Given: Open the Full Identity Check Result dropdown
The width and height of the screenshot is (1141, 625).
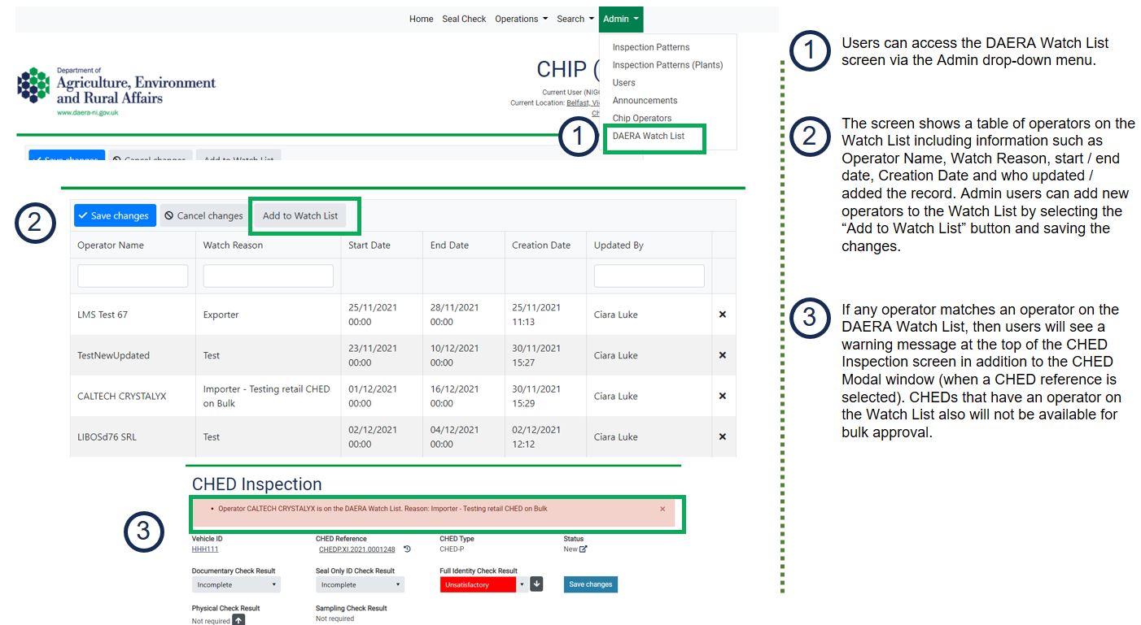Looking at the screenshot, I should (x=483, y=584).
